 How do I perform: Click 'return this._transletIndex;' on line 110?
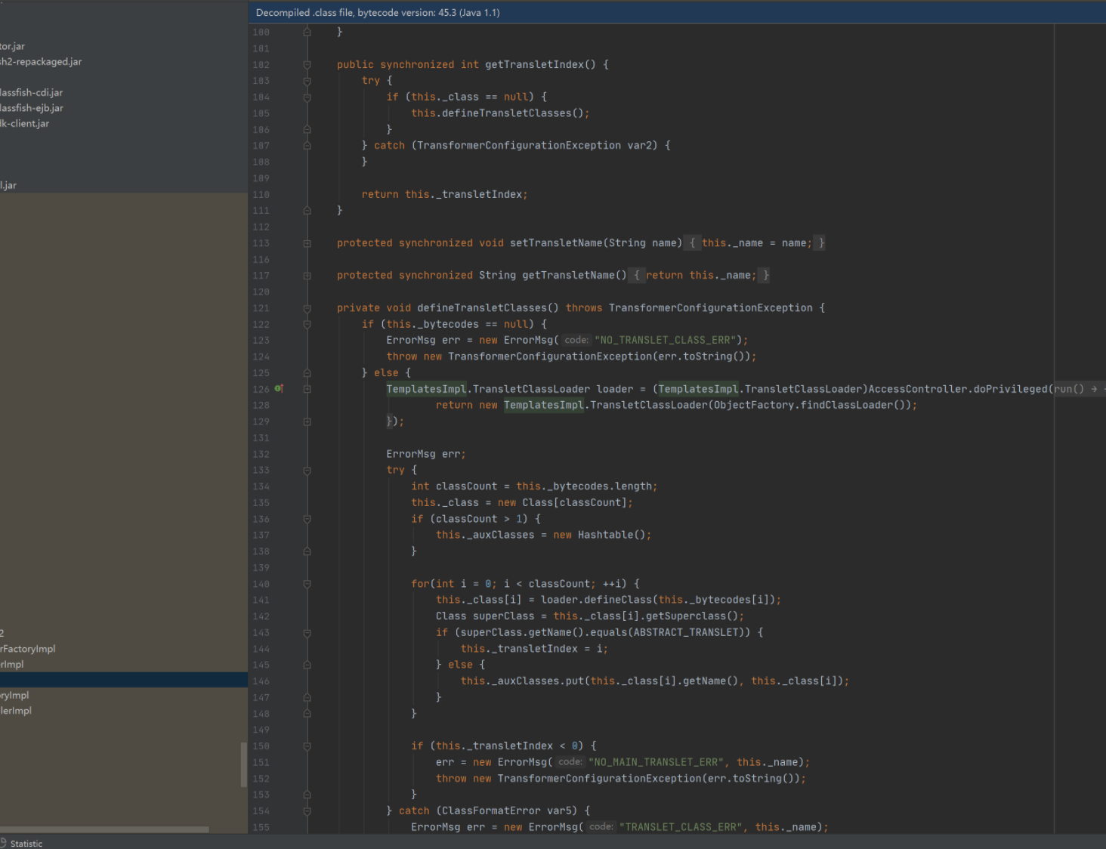click(444, 195)
